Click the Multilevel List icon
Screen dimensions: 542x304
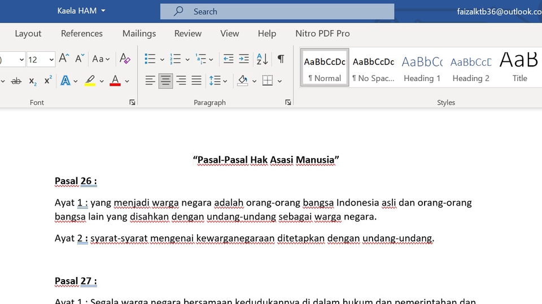tap(200, 59)
